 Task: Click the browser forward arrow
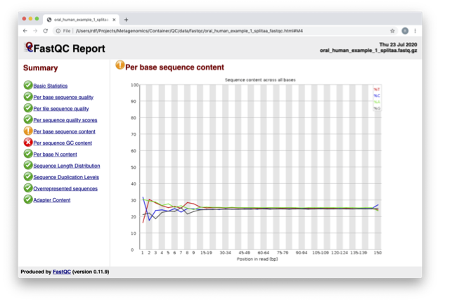pos(37,31)
